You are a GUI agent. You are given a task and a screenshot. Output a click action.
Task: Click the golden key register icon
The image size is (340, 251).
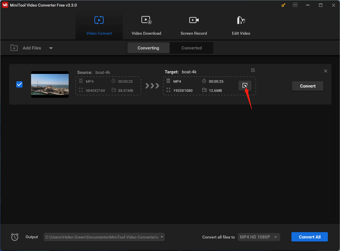pos(283,5)
